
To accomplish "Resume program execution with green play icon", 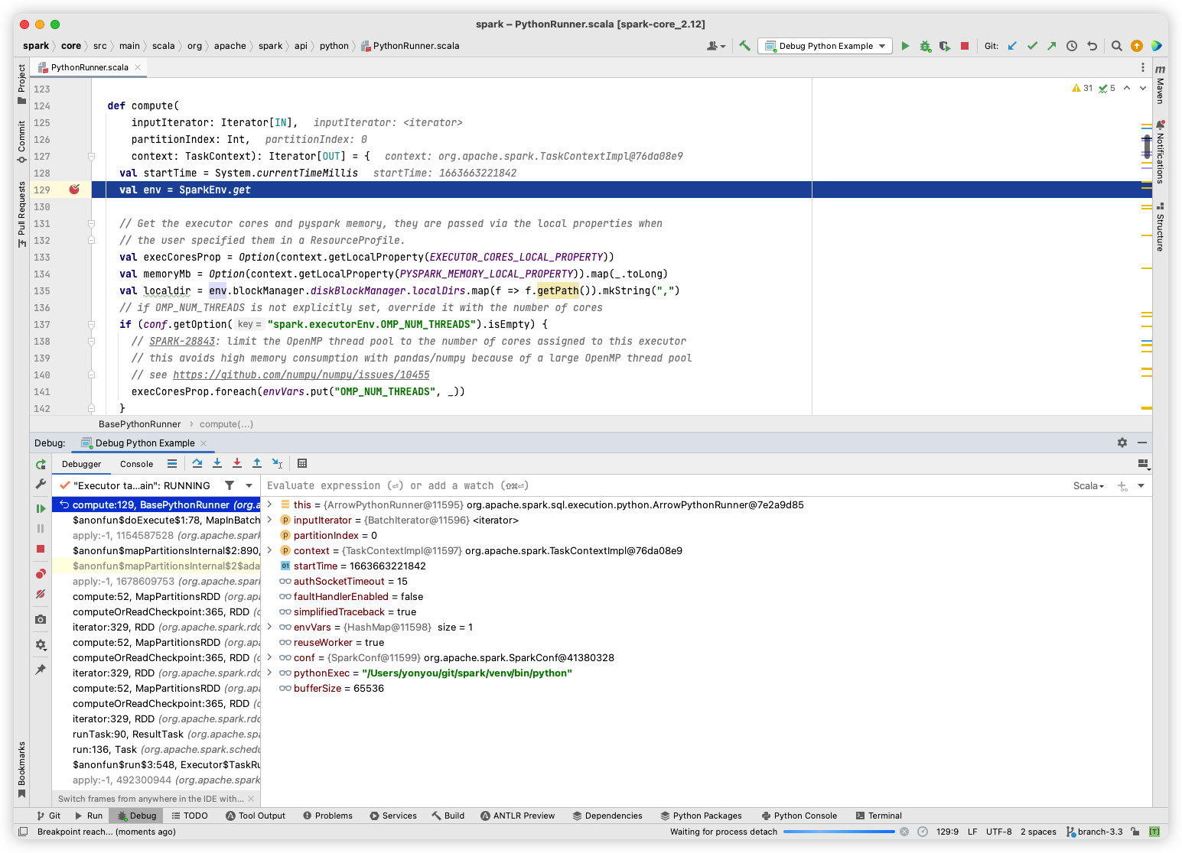I will point(41,508).
